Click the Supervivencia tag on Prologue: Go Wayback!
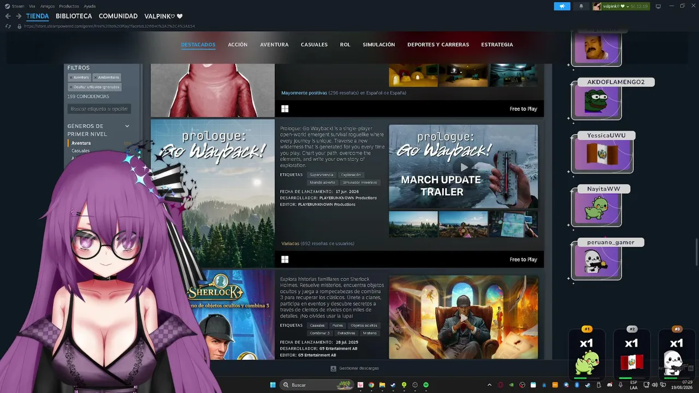Viewport: 699px width, 393px height. 322,175
